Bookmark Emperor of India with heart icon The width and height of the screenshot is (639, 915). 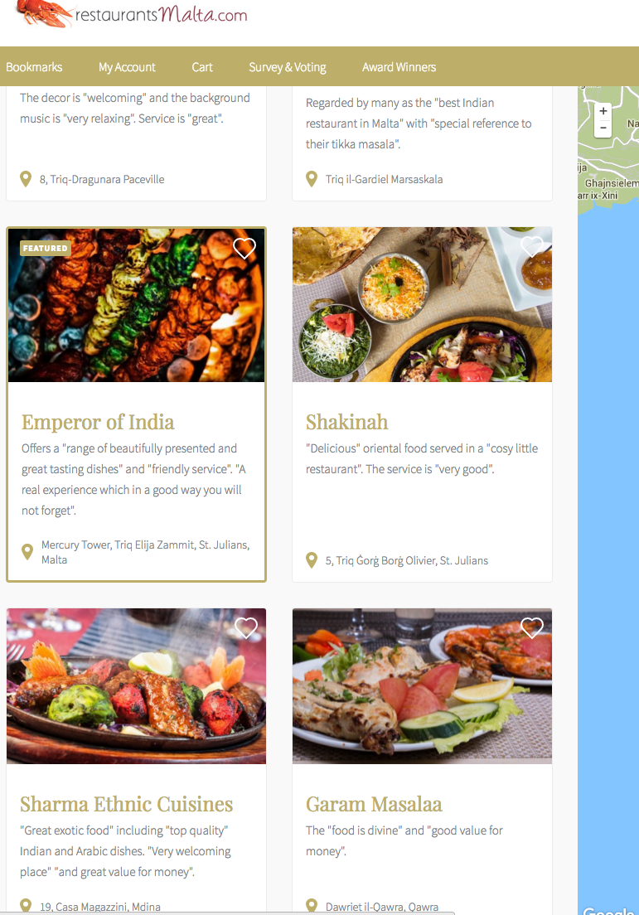pyautogui.click(x=244, y=248)
